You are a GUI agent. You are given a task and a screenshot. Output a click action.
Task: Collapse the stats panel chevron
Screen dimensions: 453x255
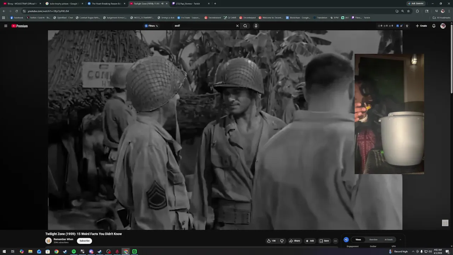point(400,240)
